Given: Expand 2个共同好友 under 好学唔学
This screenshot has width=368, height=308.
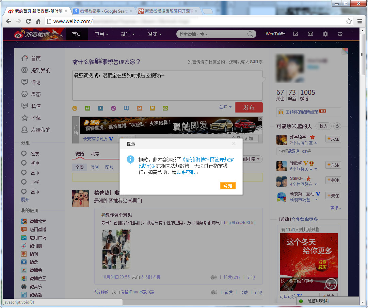Looking at the screenshot, I should click(x=303, y=143).
